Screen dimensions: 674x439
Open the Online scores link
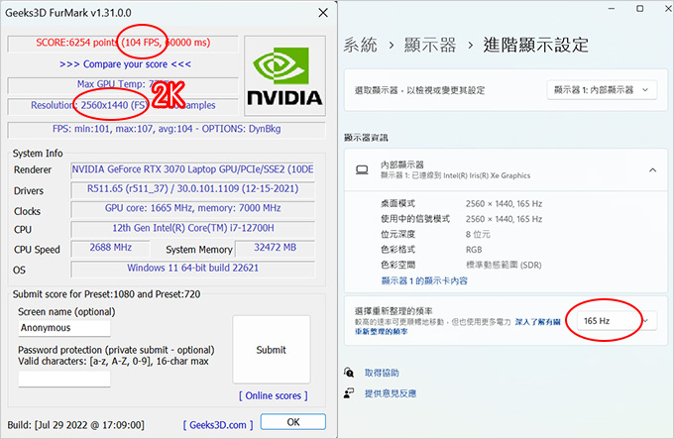[x=274, y=395]
